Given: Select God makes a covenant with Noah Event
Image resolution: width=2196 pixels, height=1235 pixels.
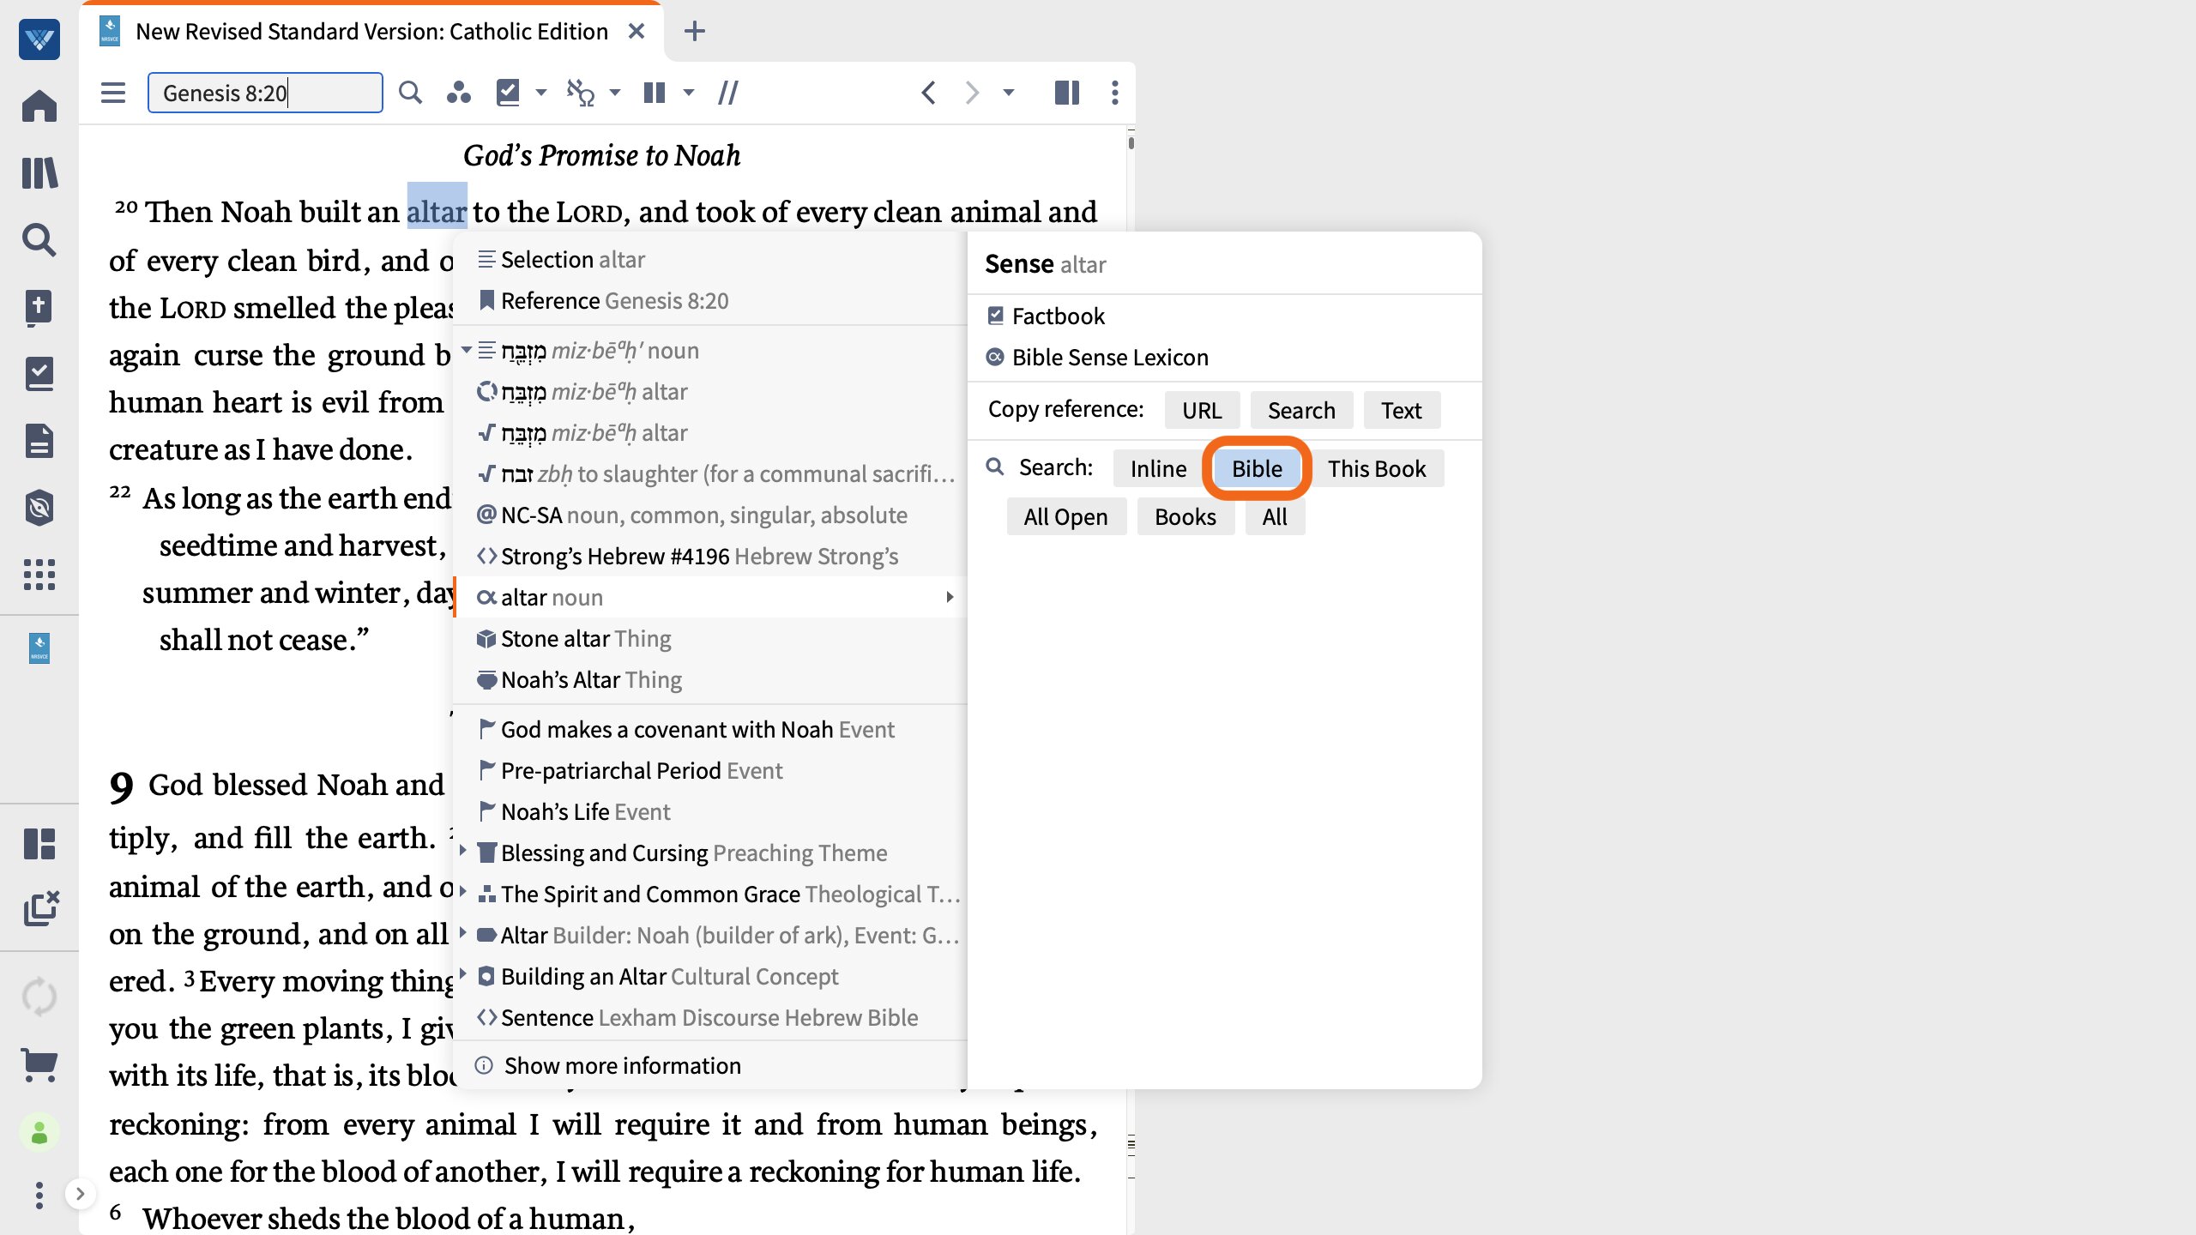Looking at the screenshot, I should [x=710, y=730].
